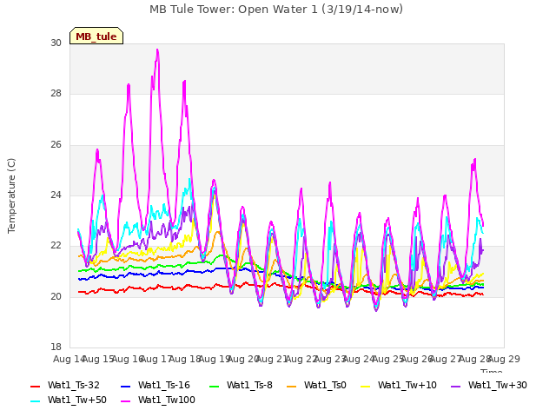Click the 24 y-axis tick label

coord(56,195)
